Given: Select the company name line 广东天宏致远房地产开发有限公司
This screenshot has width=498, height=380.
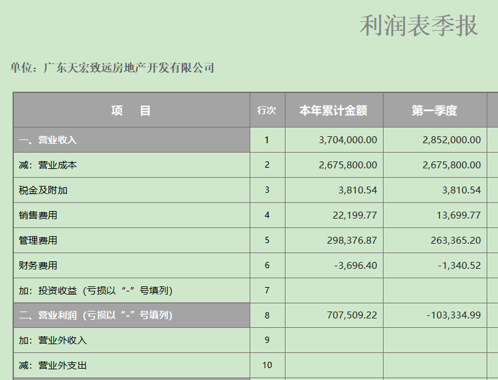Looking at the screenshot, I should (112, 68).
